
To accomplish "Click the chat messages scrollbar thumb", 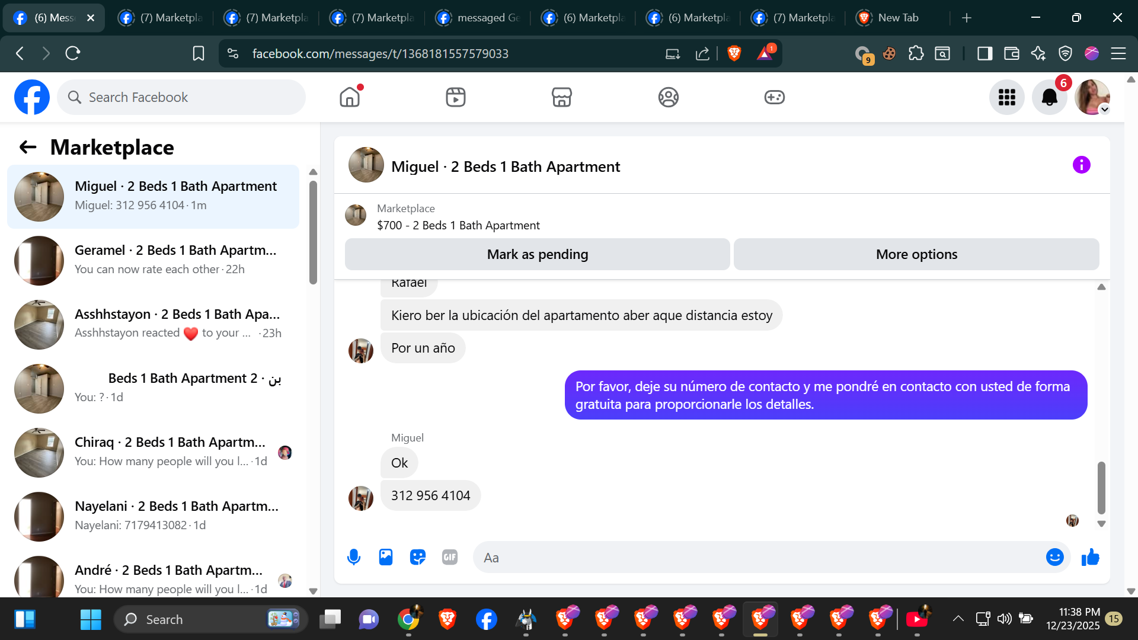I will 1101,487.
